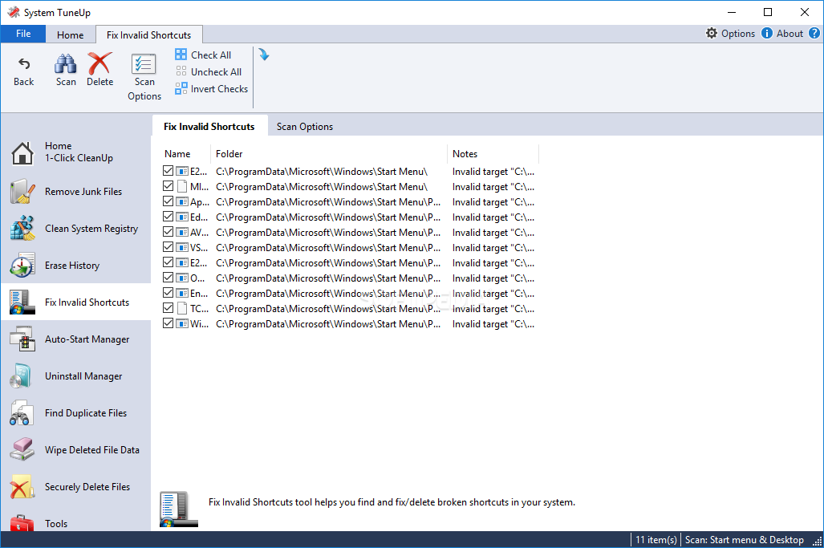The width and height of the screenshot is (824, 548).
Task: Open Tools toolbox icon in sidebar
Action: point(22,522)
